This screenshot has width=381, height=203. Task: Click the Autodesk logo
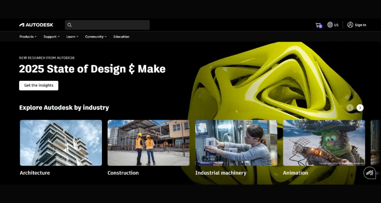point(36,25)
